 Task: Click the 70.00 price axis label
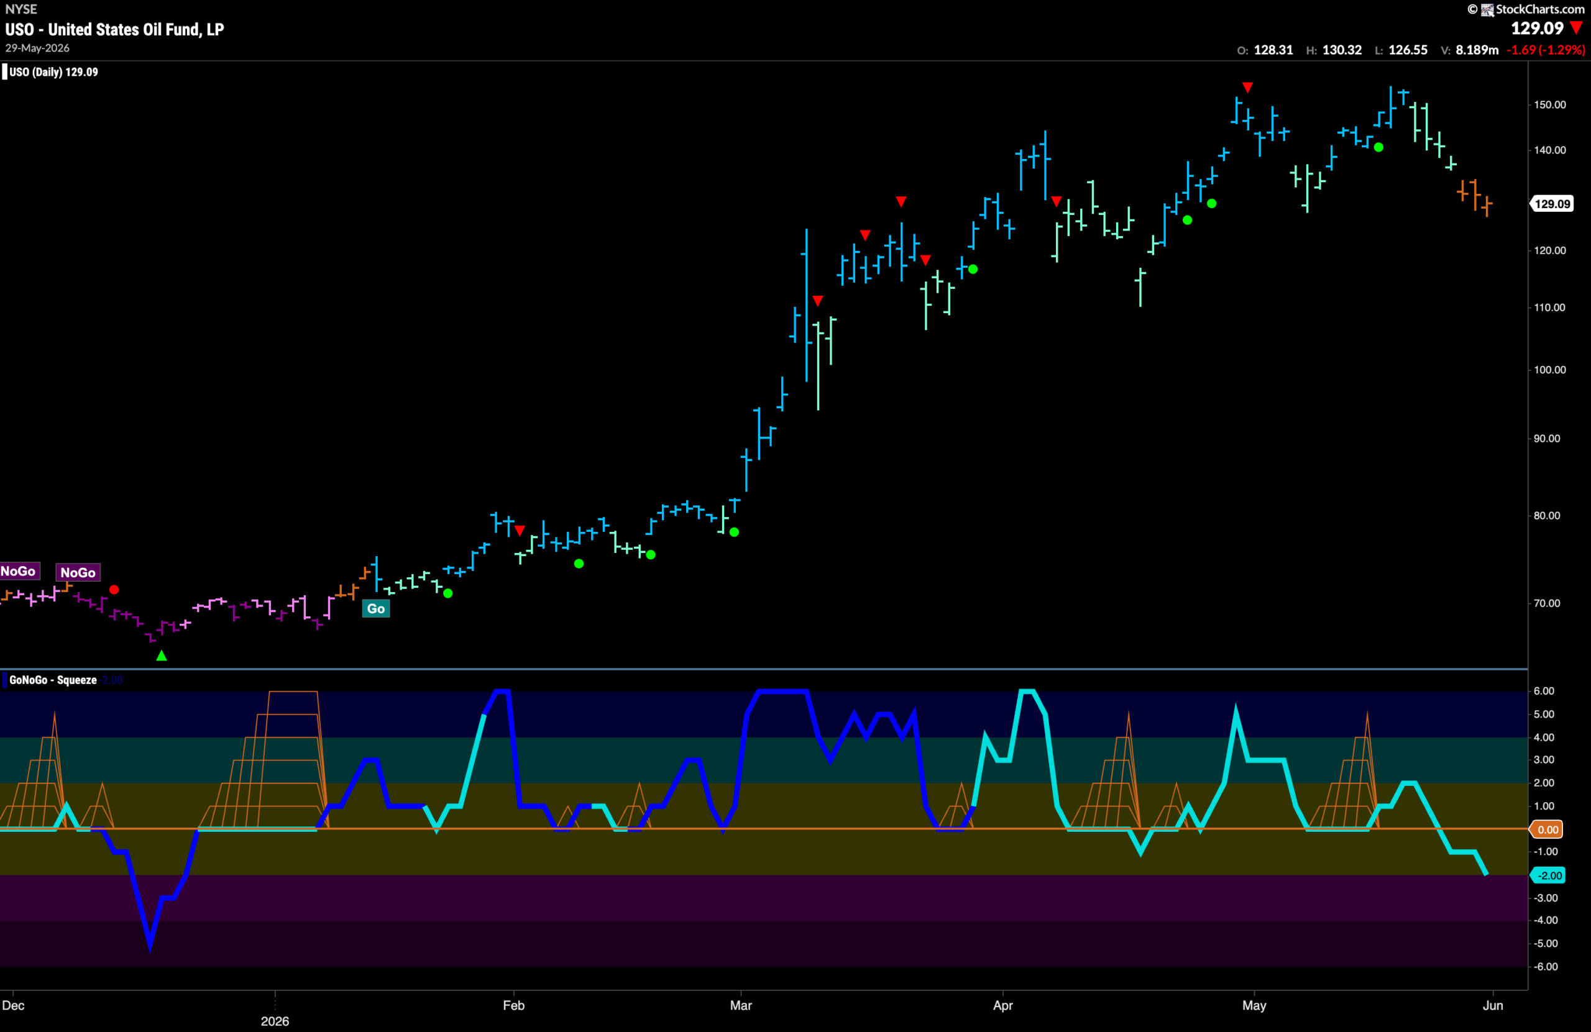tap(1547, 603)
